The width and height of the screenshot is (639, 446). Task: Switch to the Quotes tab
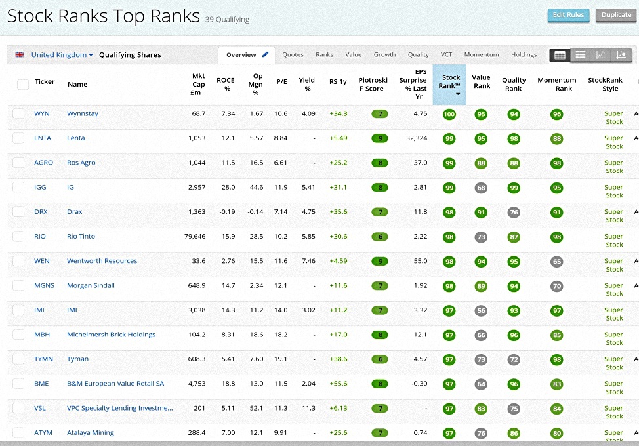(293, 54)
